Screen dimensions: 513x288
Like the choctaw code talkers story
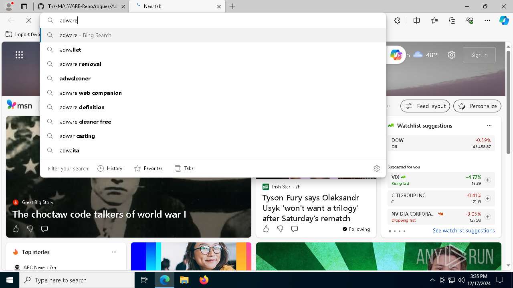pos(16,229)
